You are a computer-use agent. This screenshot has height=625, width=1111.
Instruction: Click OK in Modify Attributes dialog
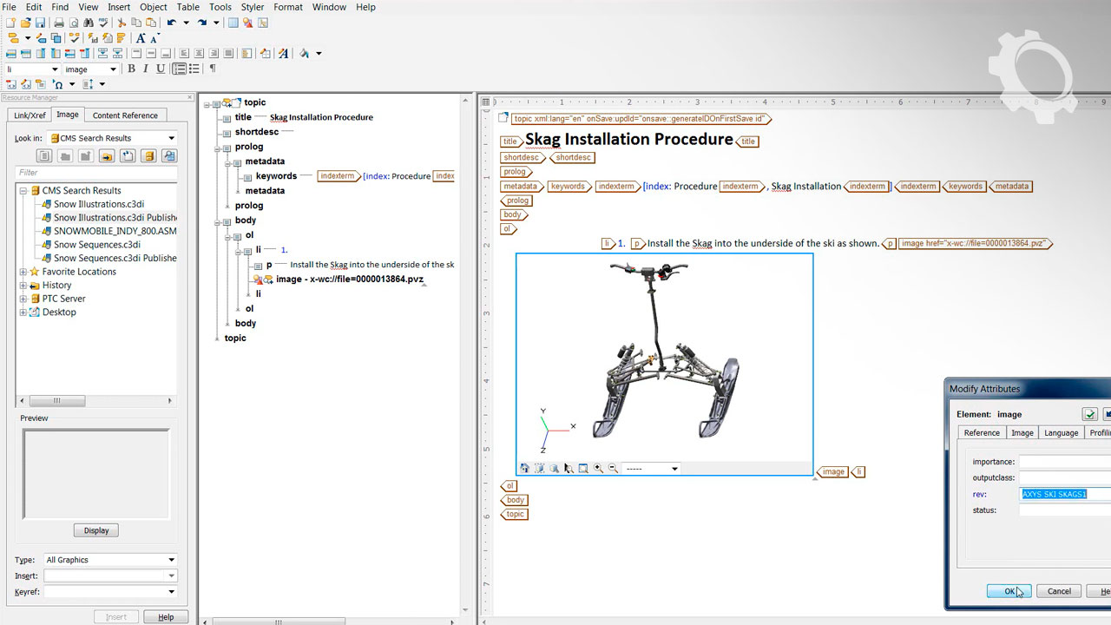click(1009, 591)
